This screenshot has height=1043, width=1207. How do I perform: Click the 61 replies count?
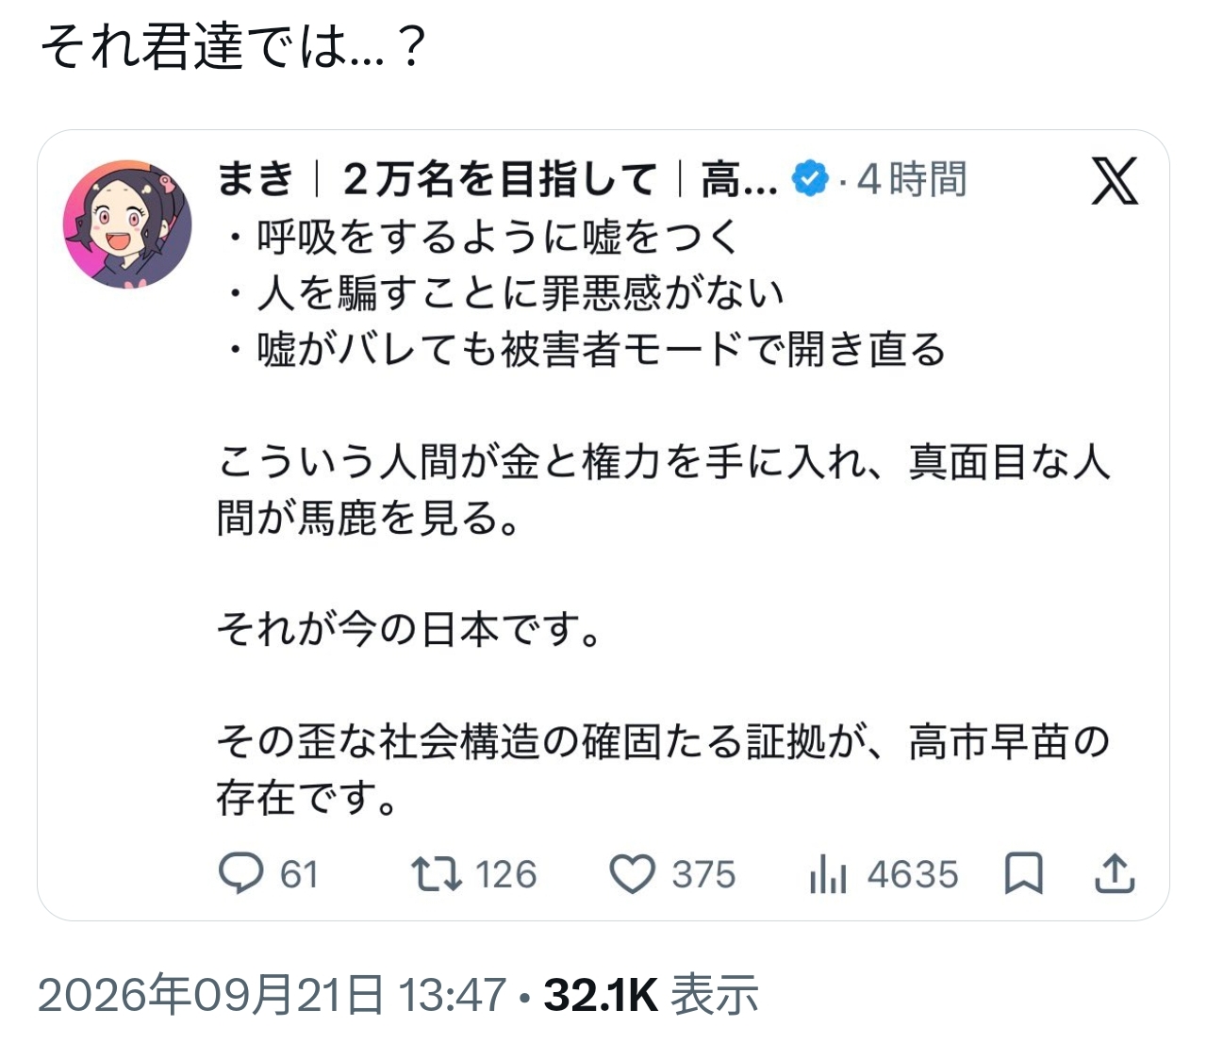(299, 874)
